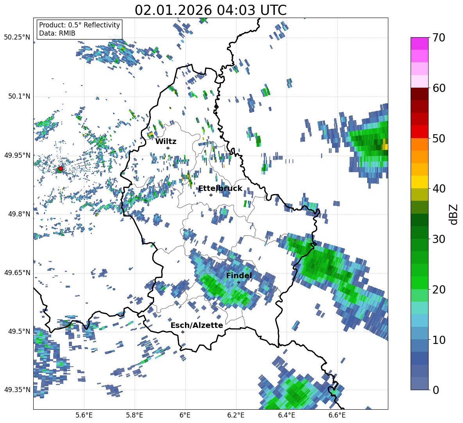Click the Ettelbruck station cross marker
Viewport: 463px width, 423px height.
point(211,195)
